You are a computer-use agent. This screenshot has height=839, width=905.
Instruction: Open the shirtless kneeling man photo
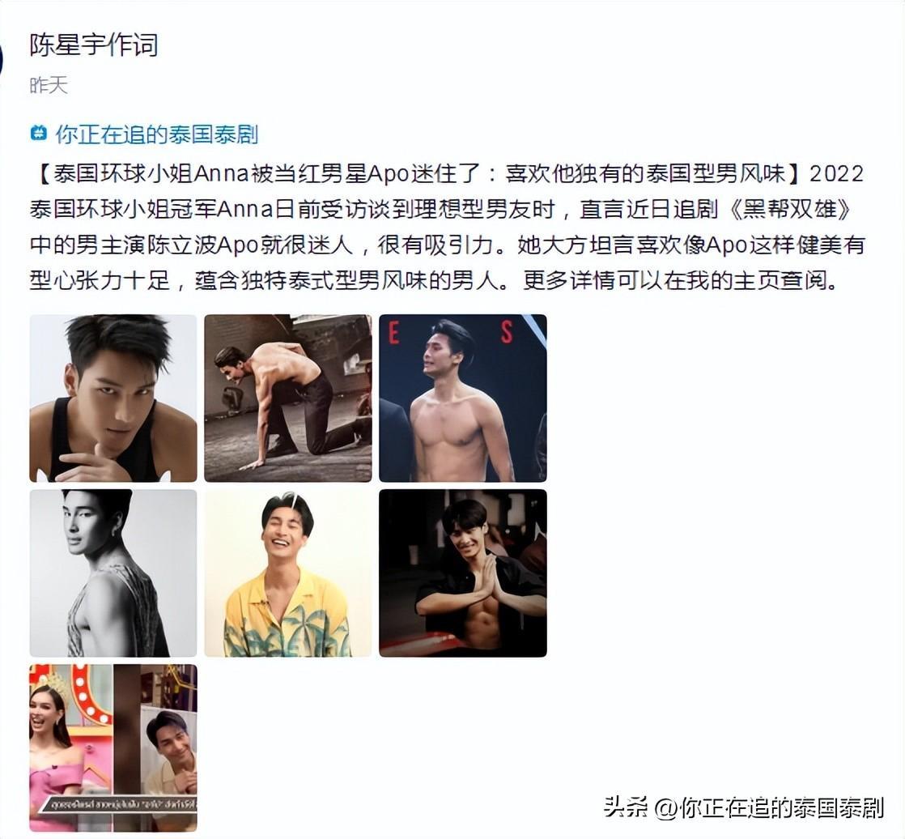coord(288,398)
